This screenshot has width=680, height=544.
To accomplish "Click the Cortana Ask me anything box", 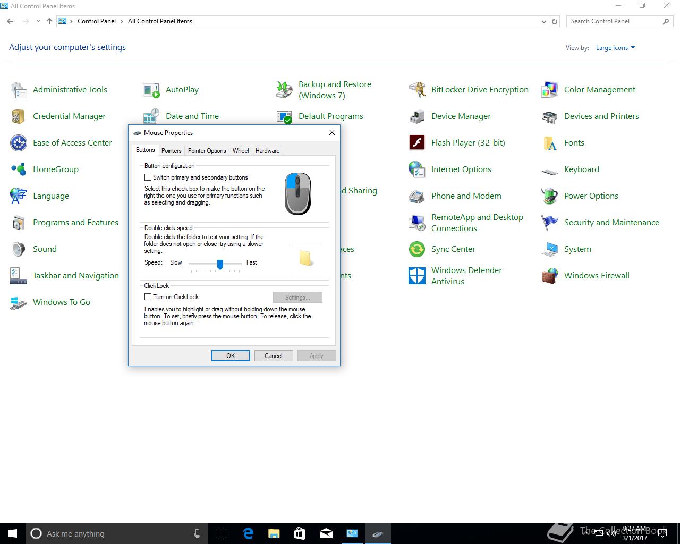I will coord(116,533).
